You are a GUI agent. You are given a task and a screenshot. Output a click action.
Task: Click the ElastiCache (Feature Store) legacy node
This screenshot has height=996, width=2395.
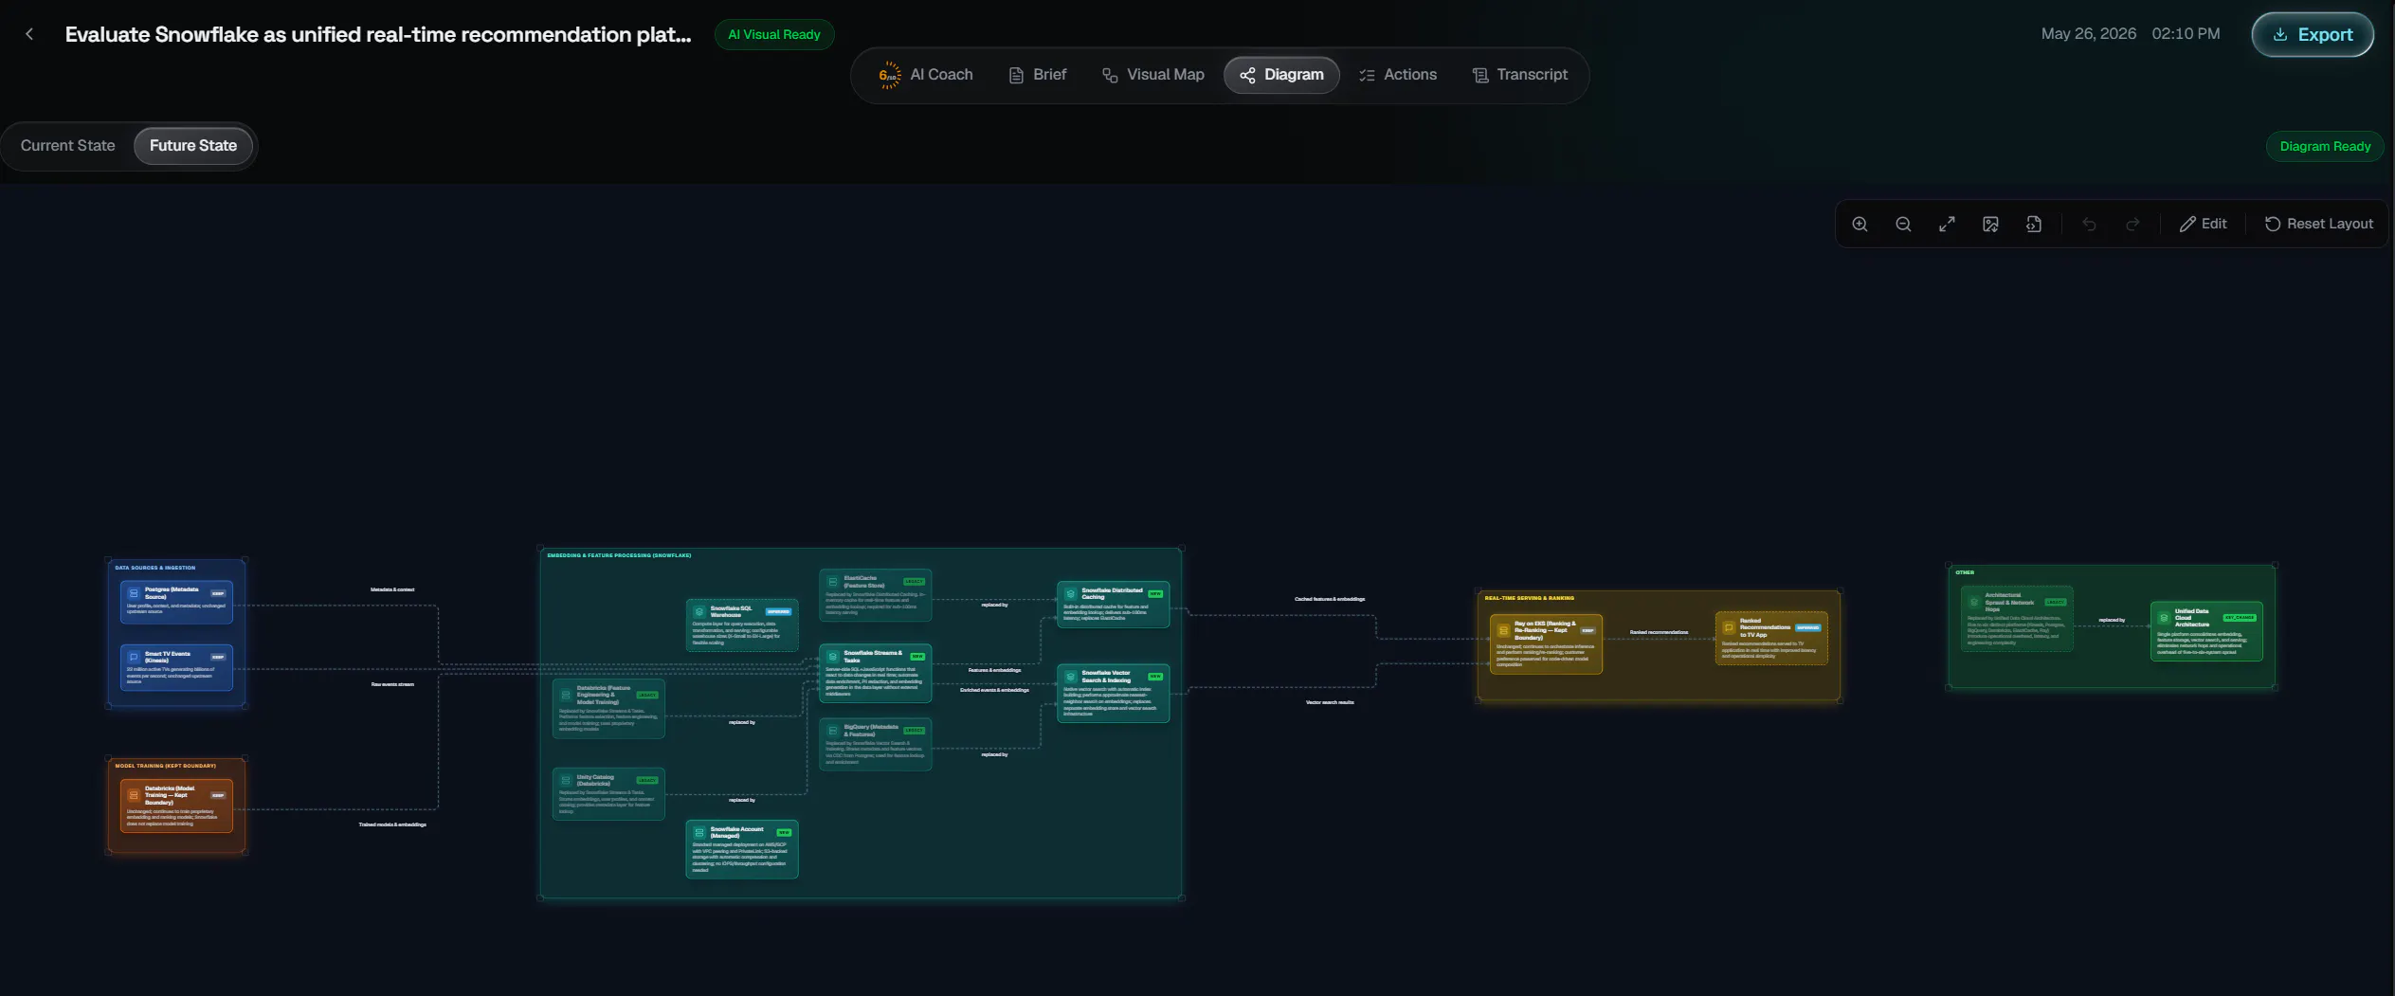[x=876, y=596]
